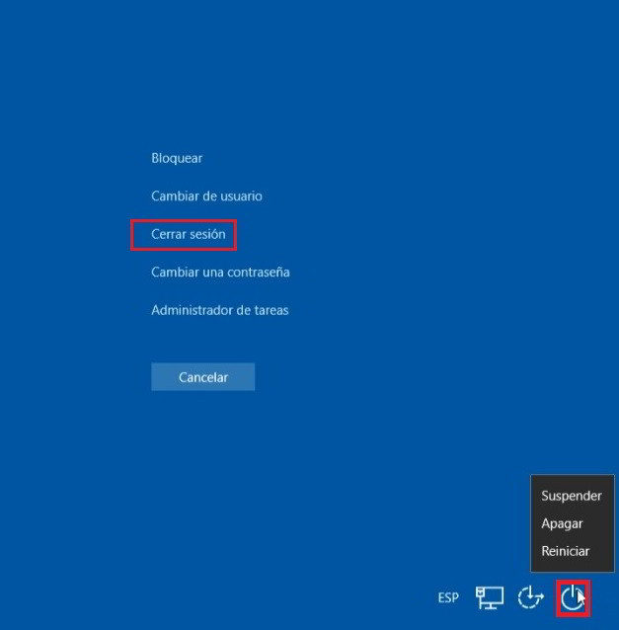Image resolution: width=619 pixels, height=630 pixels.
Task: Open Cambiar una contraseña
Action: pos(220,272)
